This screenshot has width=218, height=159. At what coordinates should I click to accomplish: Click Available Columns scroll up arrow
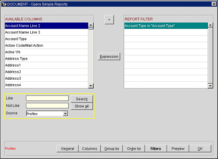(x=91, y=25)
